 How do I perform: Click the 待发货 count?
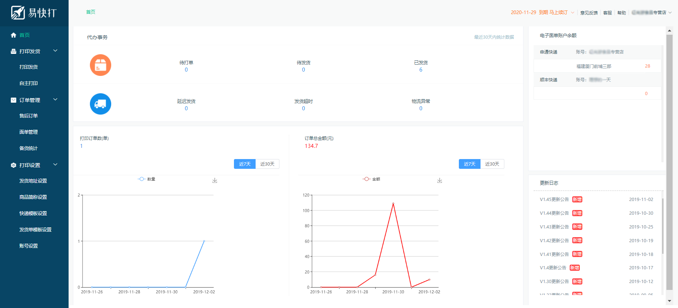click(304, 70)
